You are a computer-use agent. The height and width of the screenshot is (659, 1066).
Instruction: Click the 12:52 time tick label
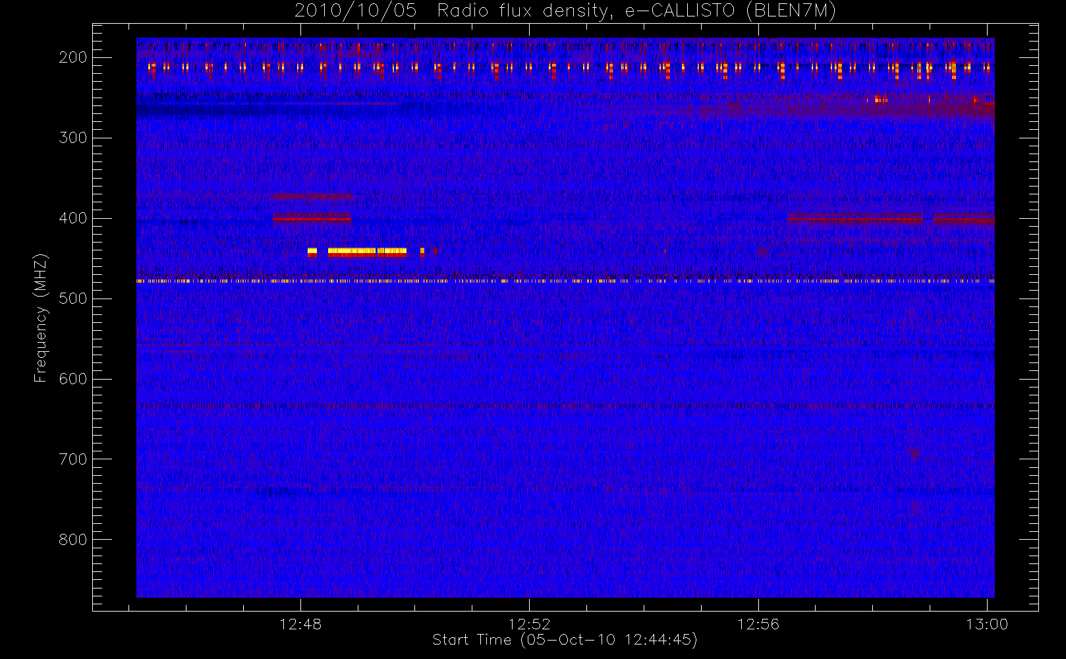click(x=529, y=624)
